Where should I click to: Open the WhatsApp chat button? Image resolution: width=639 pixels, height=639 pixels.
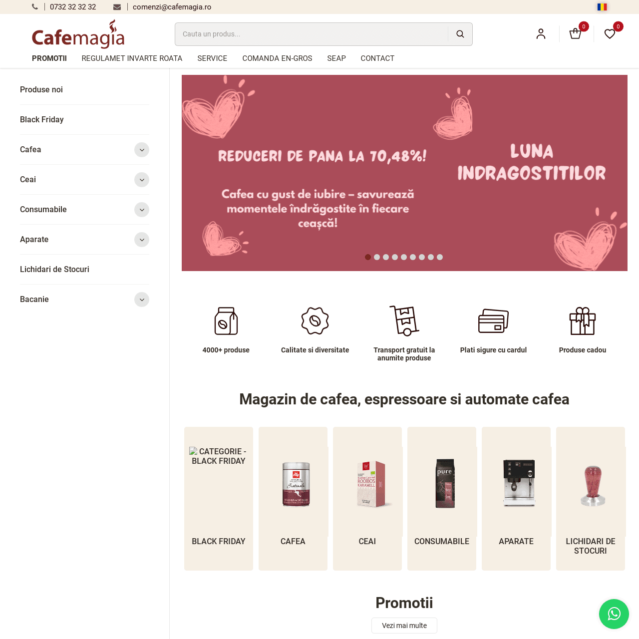tap(614, 614)
